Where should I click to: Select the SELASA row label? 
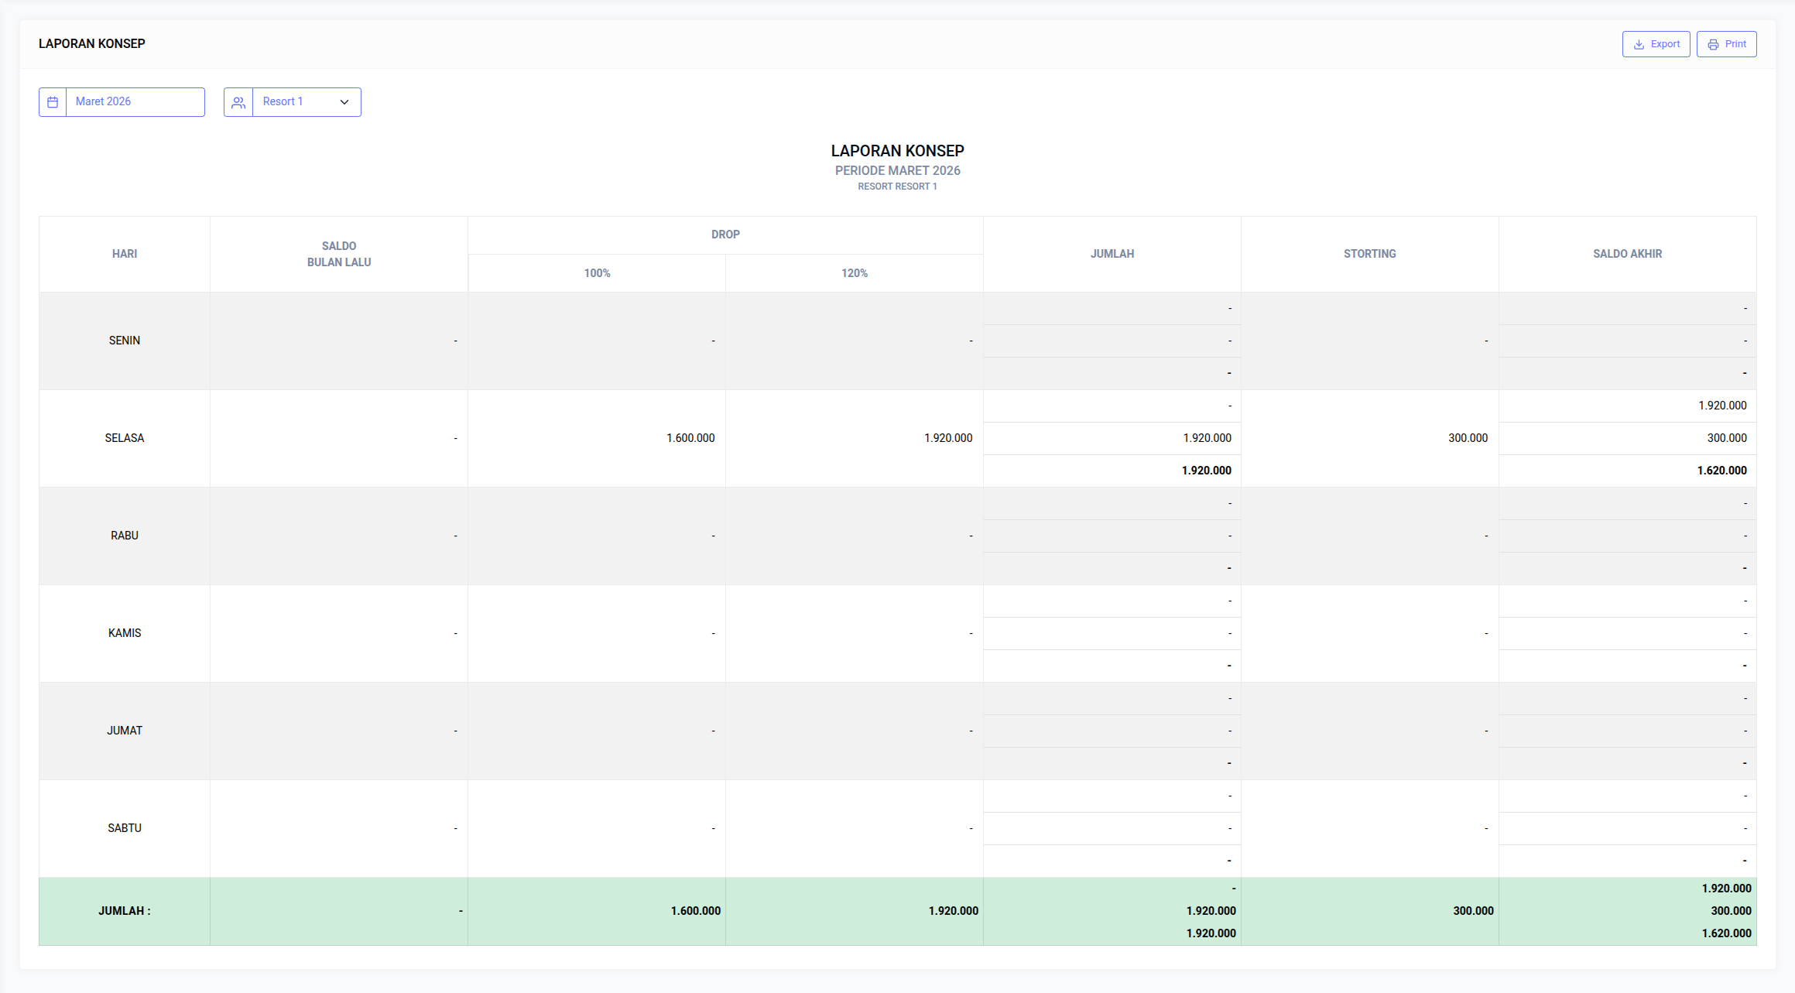pyautogui.click(x=125, y=438)
